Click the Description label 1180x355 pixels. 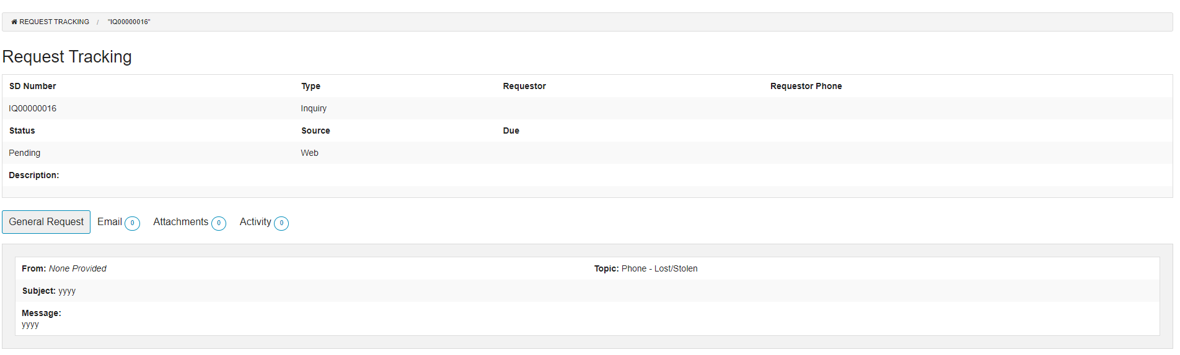click(34, 175)
